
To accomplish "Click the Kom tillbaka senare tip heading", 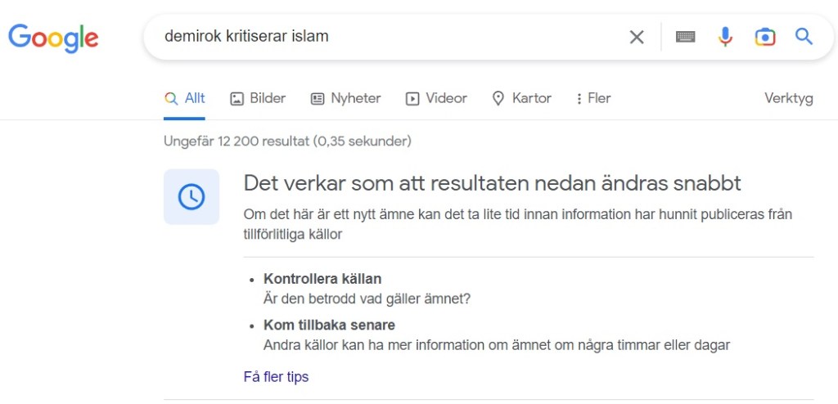I will (x=329, y=325).
